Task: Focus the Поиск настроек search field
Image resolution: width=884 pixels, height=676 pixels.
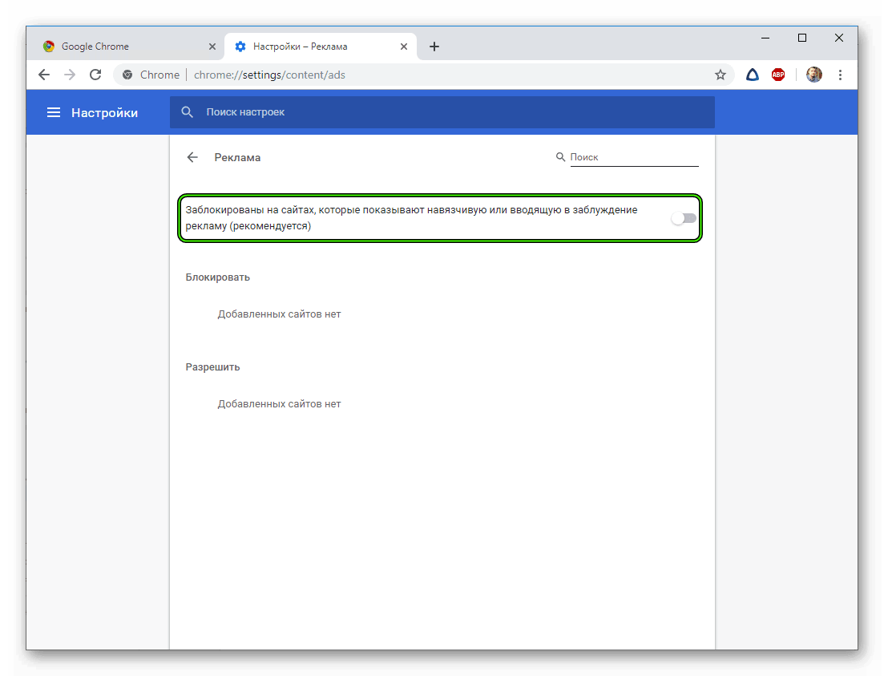Action: [x=442, y=112]
